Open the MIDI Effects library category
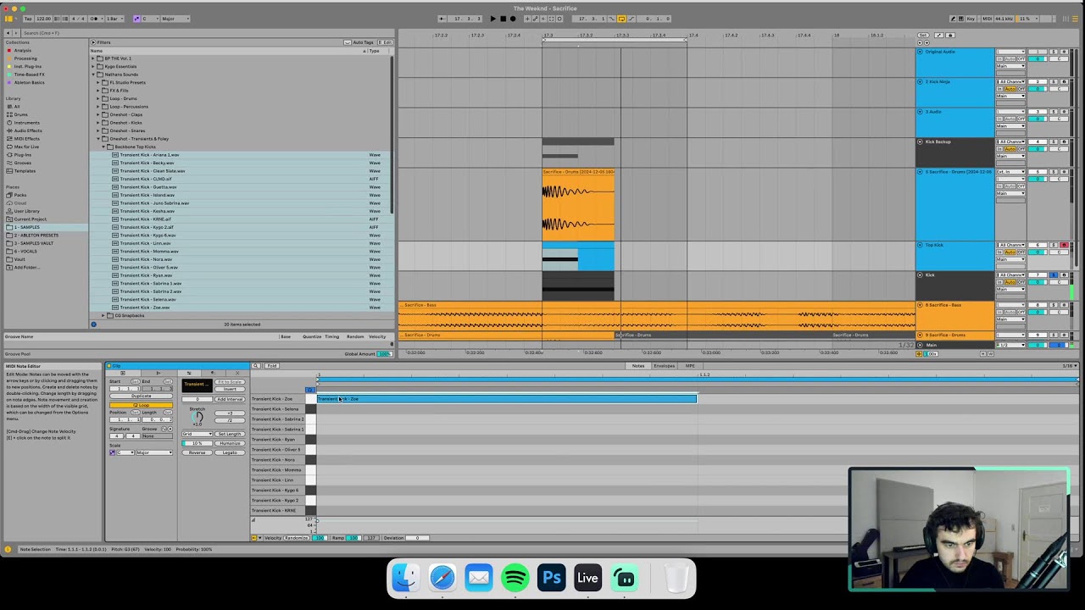 tap(26, 139)
